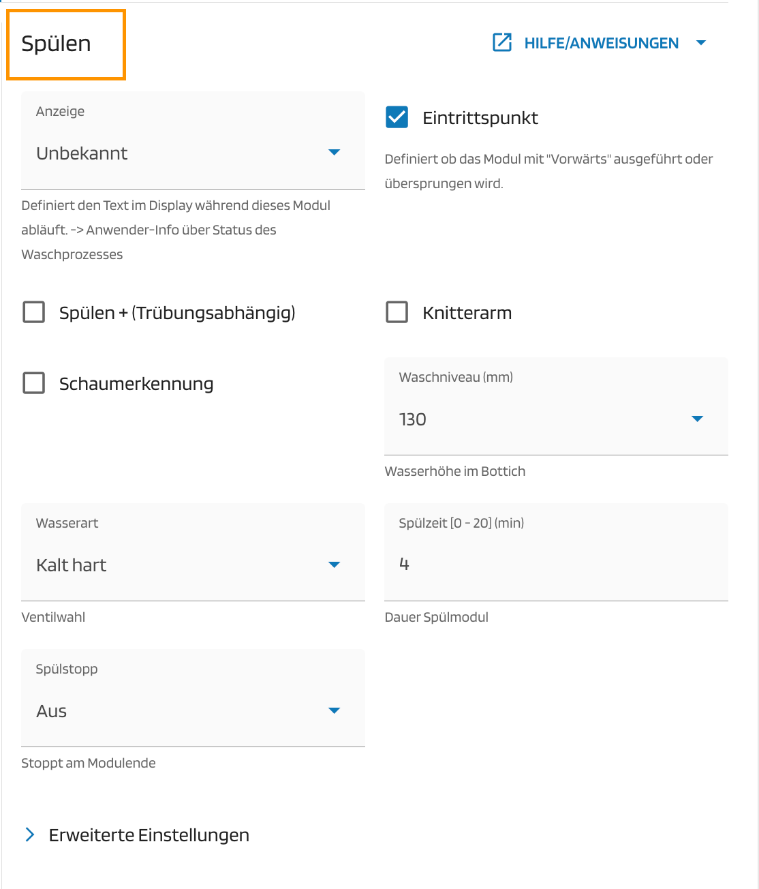Uncheck the Eintrittspunkt checkbox
Viewport: 759px width, 889px height.
397,117
